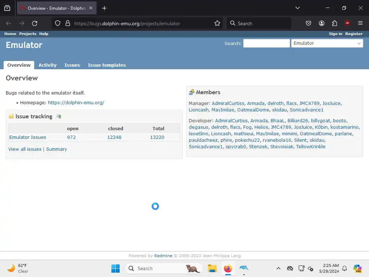Click the address bar URL

[127, 23]
